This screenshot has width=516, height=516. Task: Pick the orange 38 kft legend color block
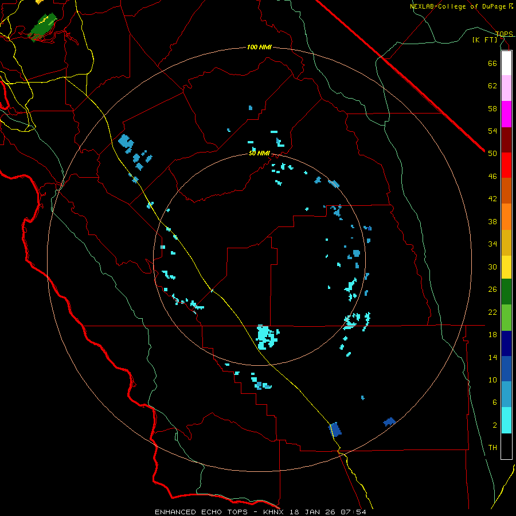click(506, 217)
